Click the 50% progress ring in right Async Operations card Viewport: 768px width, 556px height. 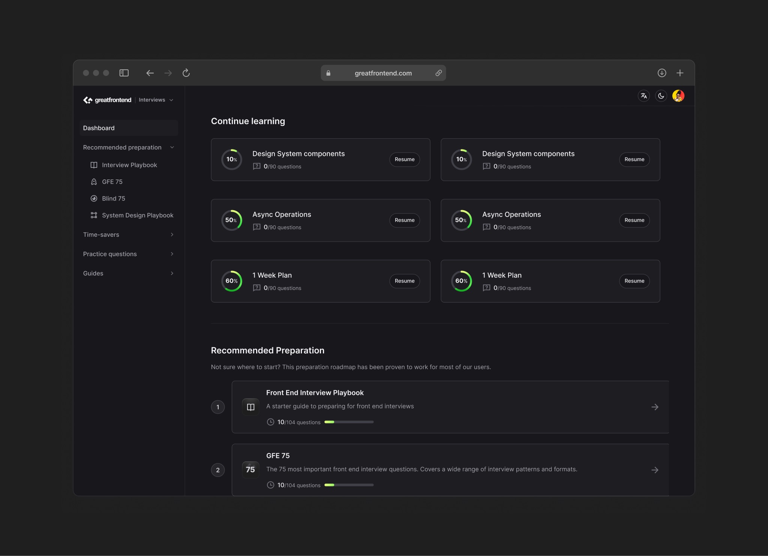pos(462,220)
